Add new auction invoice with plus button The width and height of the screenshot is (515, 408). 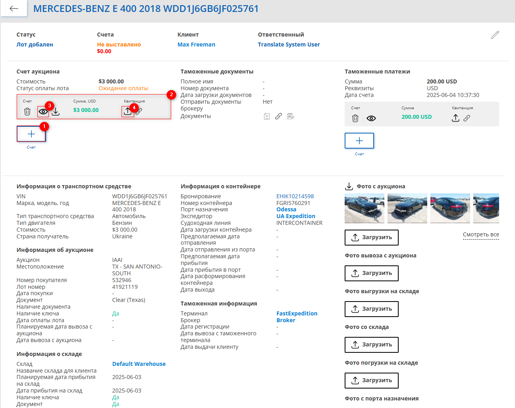pyautogui.click(x=31, y=134)
